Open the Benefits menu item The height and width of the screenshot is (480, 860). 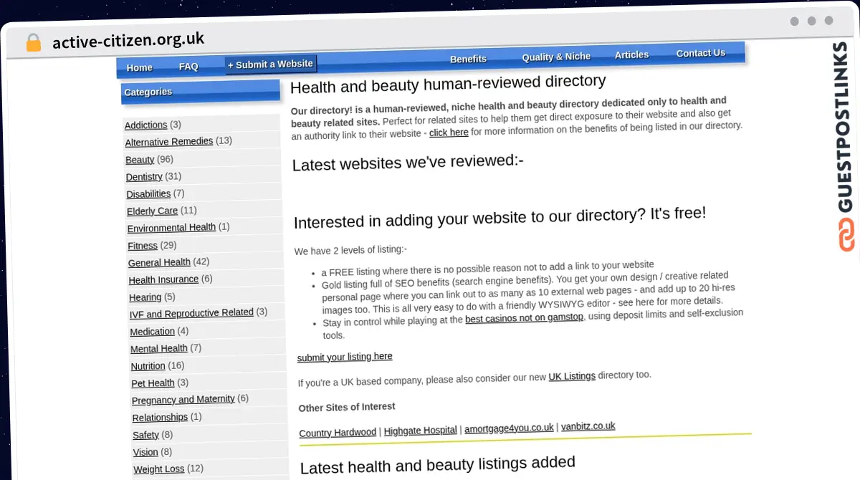click(x=468, y=59)
